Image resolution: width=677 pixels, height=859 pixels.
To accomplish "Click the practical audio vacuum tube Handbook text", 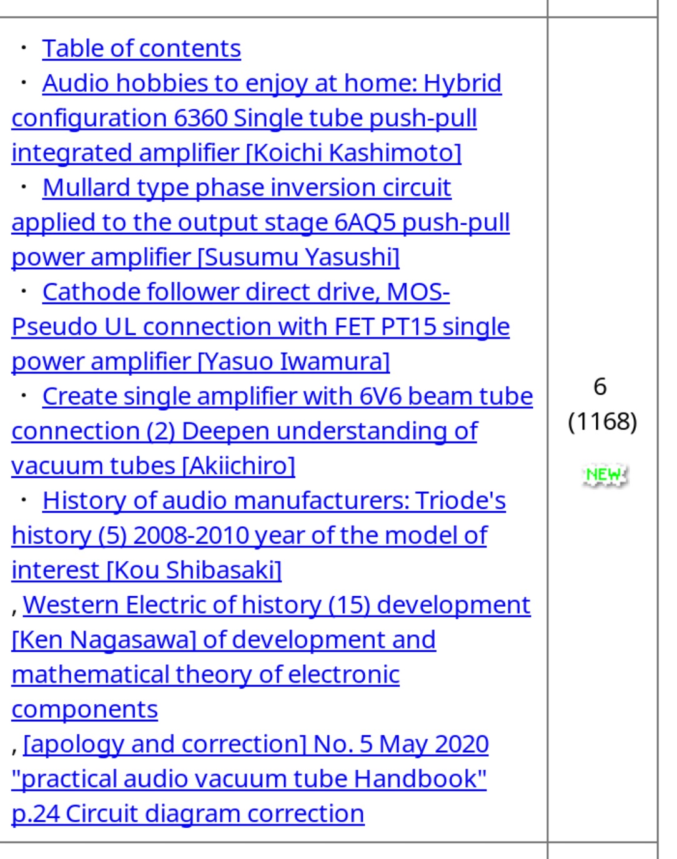I will coord(249,779).
